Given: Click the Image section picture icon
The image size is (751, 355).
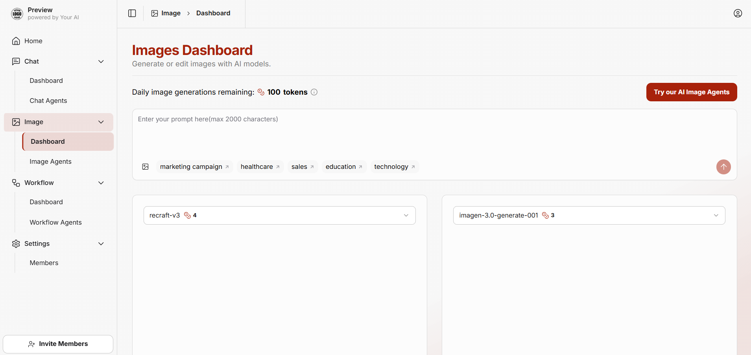Looking at the screenshot, I should click(16, 122).
